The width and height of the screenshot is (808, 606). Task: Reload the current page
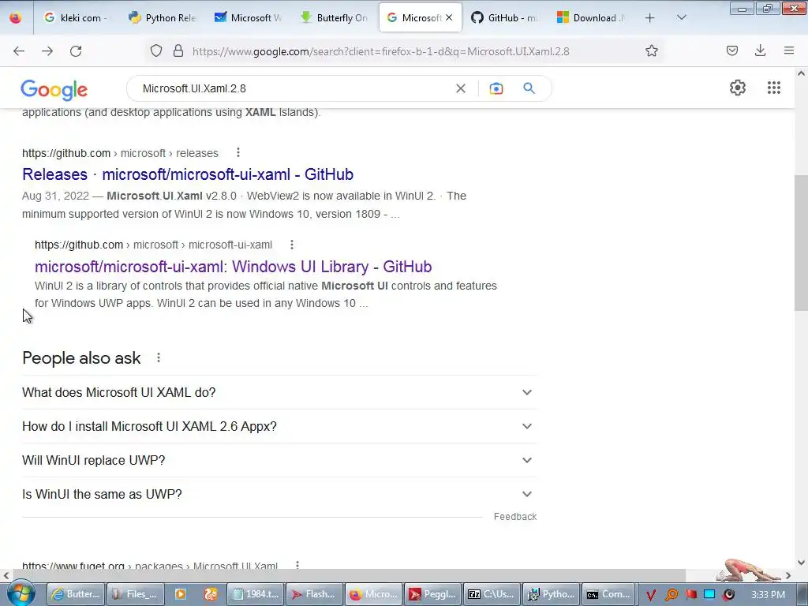coord(76,50)
